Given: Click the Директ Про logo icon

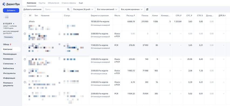Looking at the screenshot, I should (x=4, y=4).
